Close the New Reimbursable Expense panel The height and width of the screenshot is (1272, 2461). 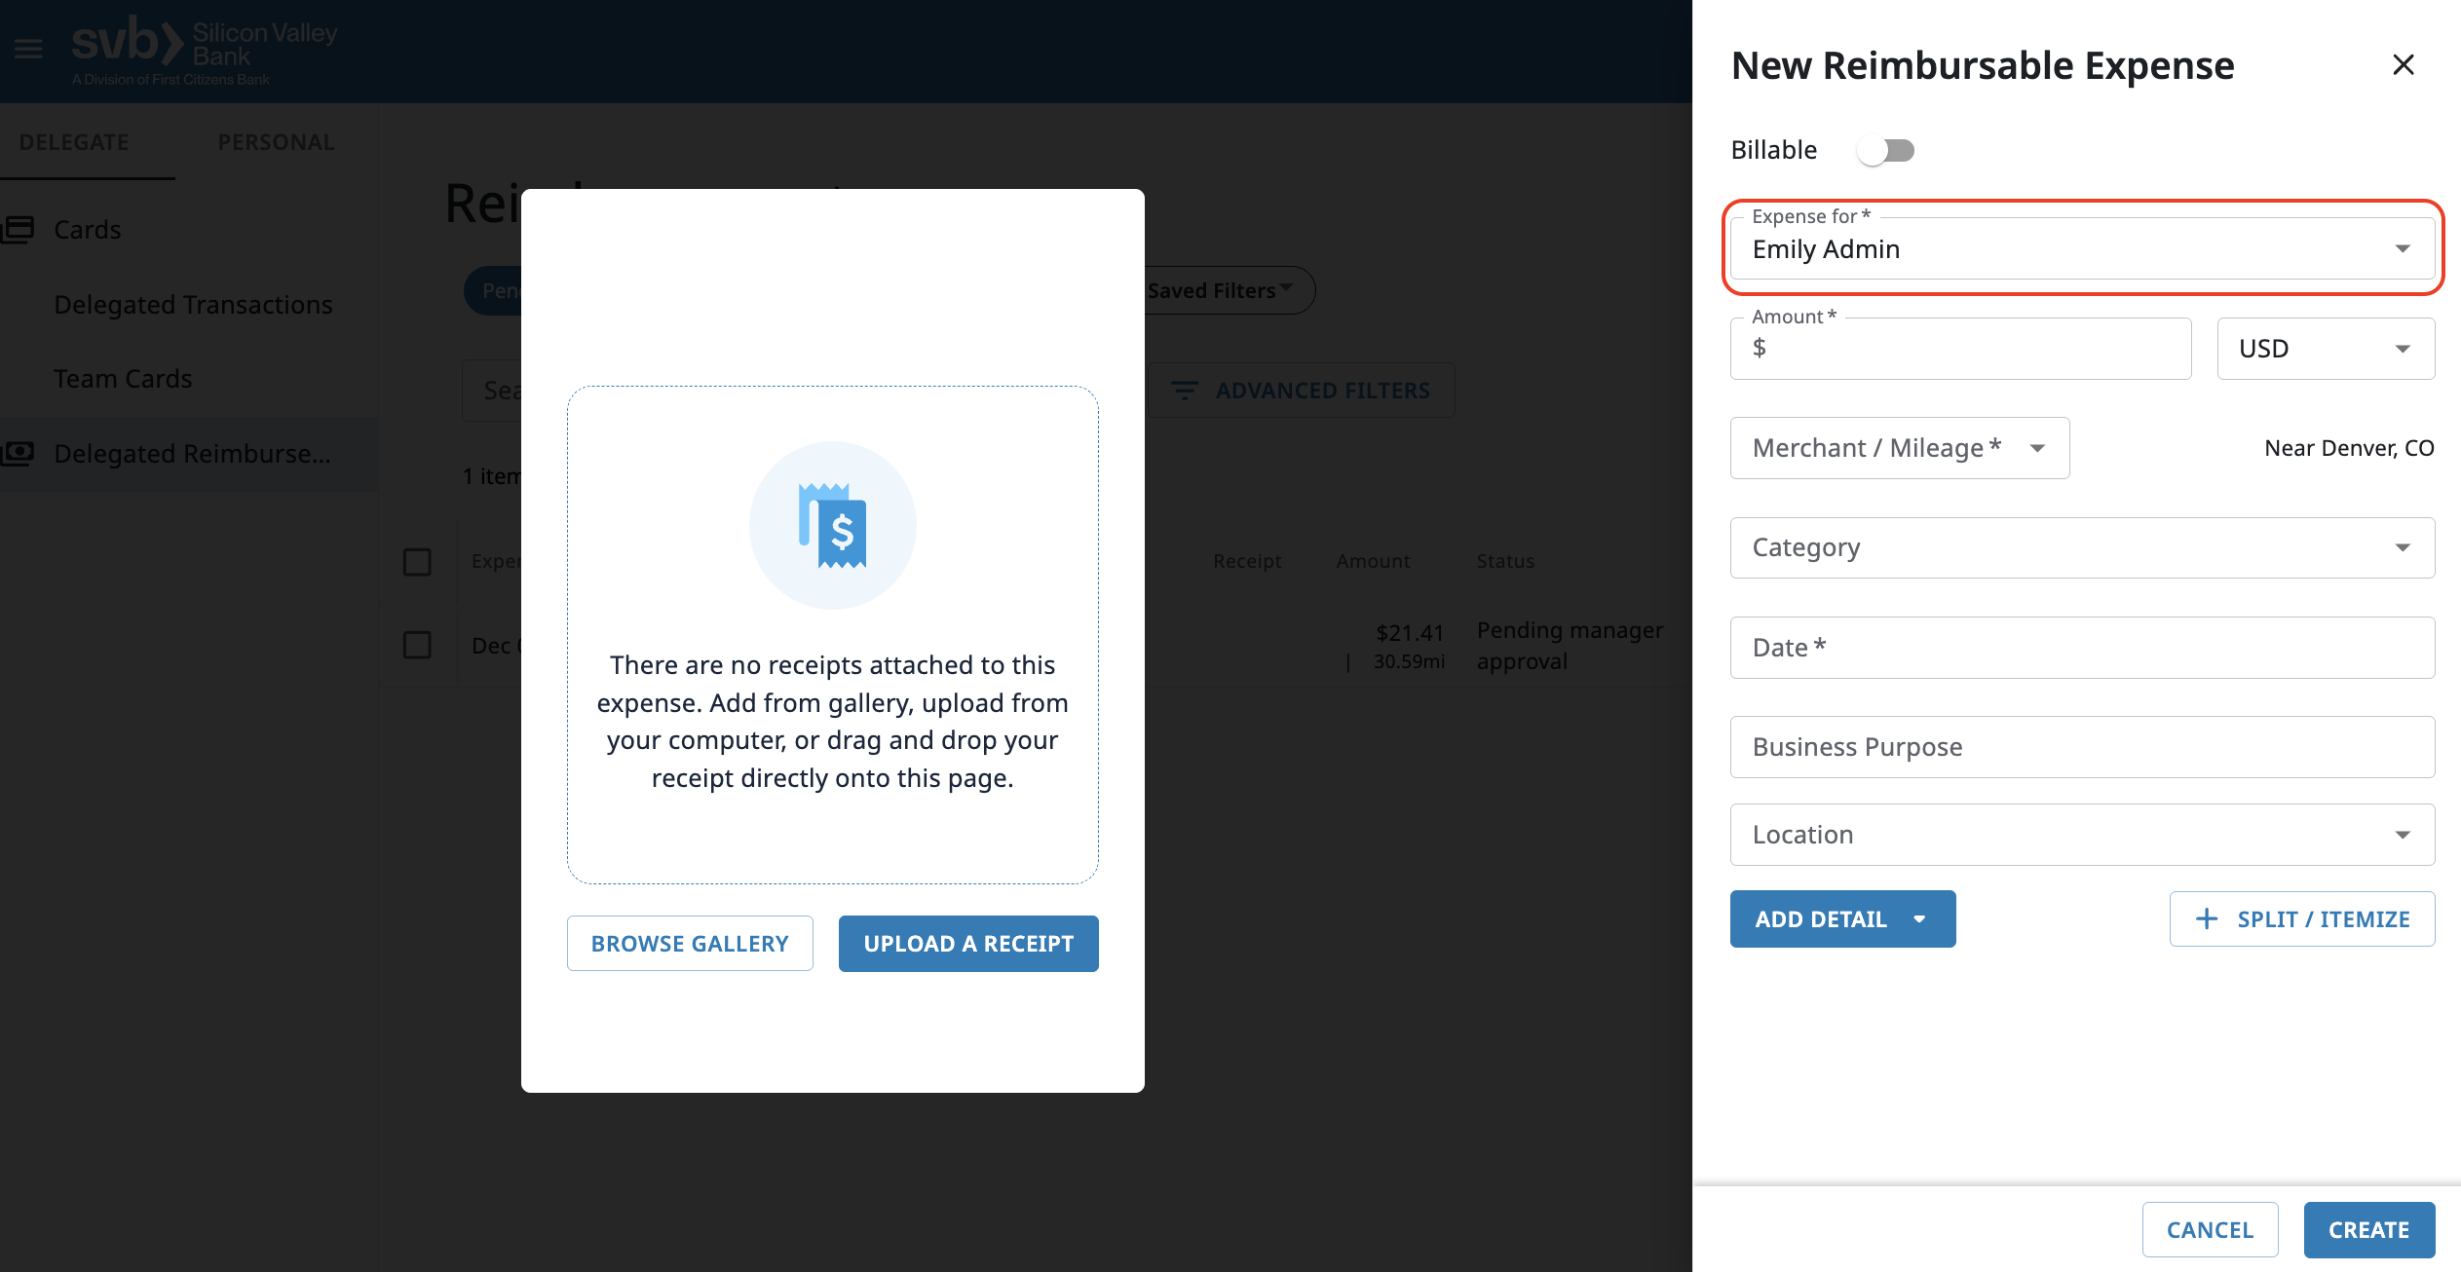coord(2403,65)
